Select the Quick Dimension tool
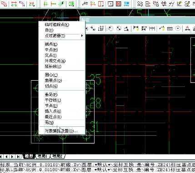Screen dimensions: 195x173 (136, 28)
